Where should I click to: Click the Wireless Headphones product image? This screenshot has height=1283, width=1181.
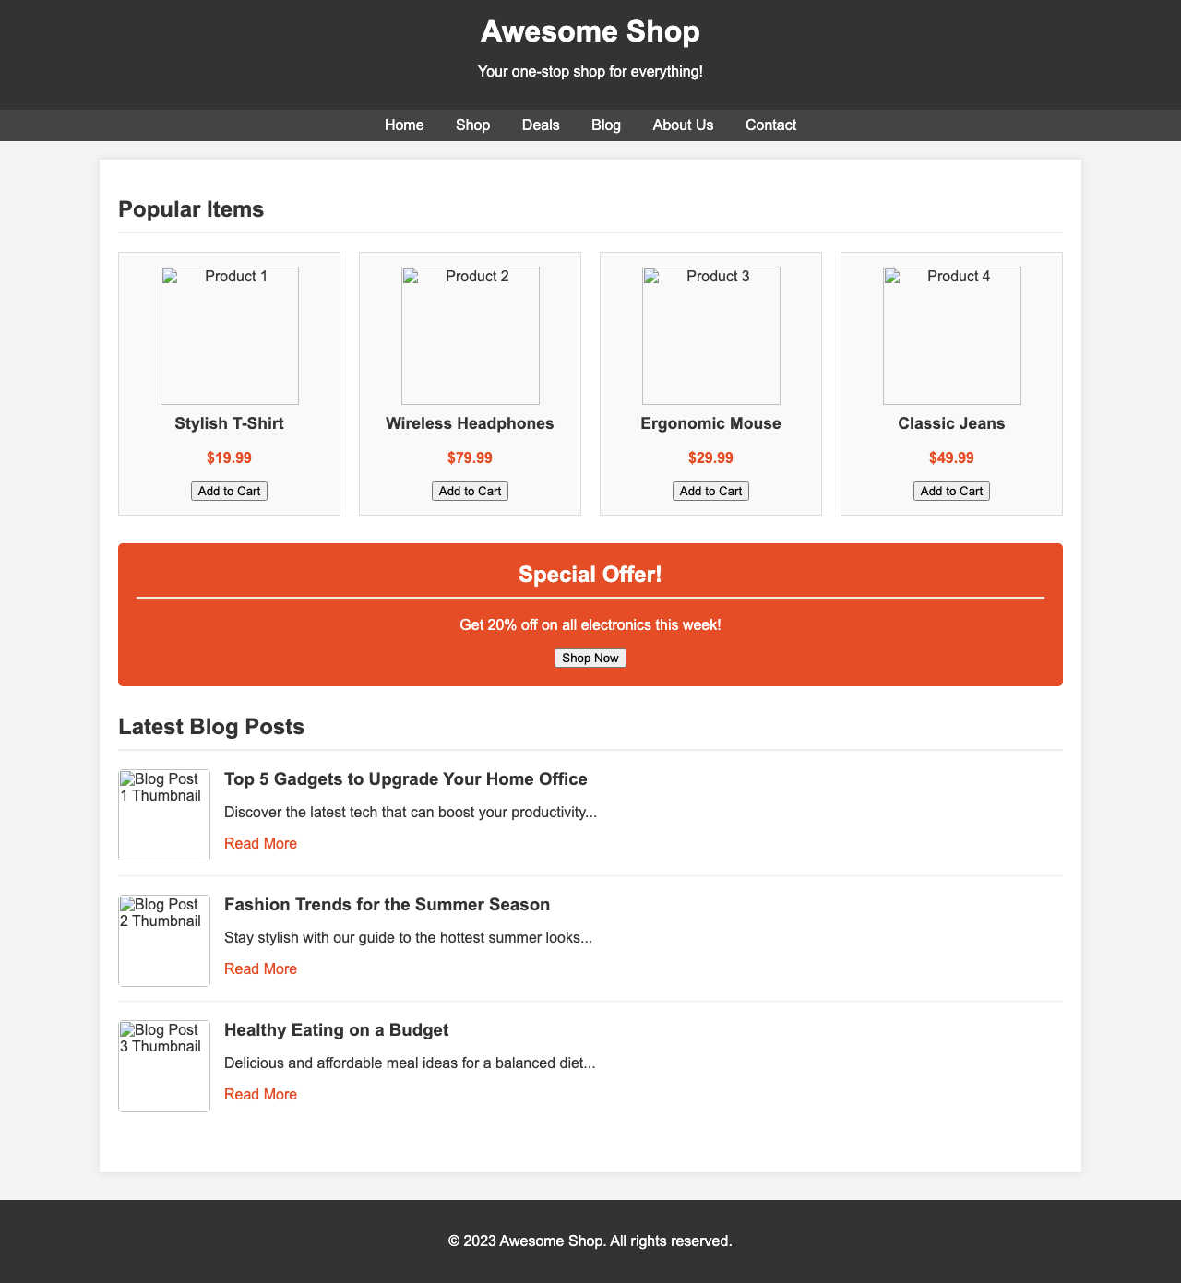coord(470,336)
